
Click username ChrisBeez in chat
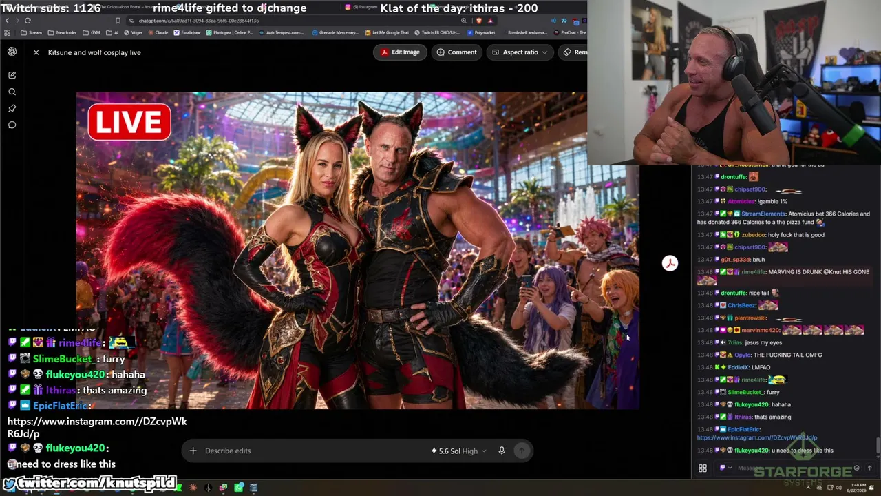coord(742,305)
